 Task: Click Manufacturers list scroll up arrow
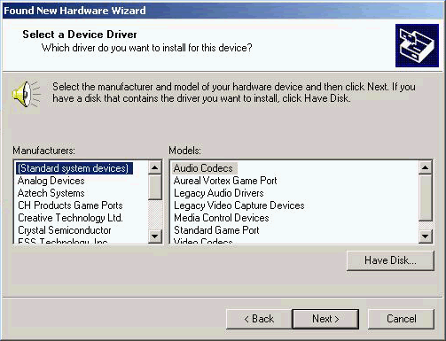(155, 167)
